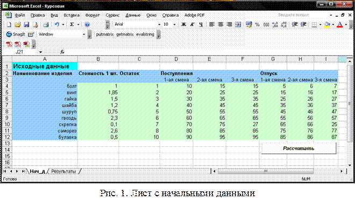Open font size 10 dropdown
355x200 pixels.
pyautogui.click(x=174, y=24)
